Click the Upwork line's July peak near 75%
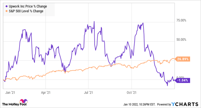Image resolution: width=201 pixels, height=108 pixels. 94,22
